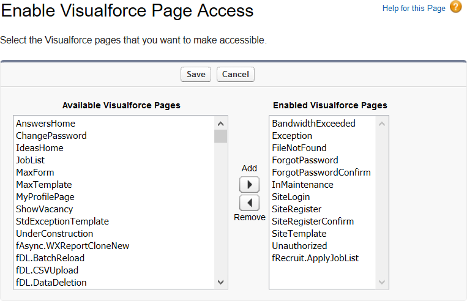Viewport: 467px width, 301px height.
Task: Open the Help for this Page link
Action: pos(414,9)
